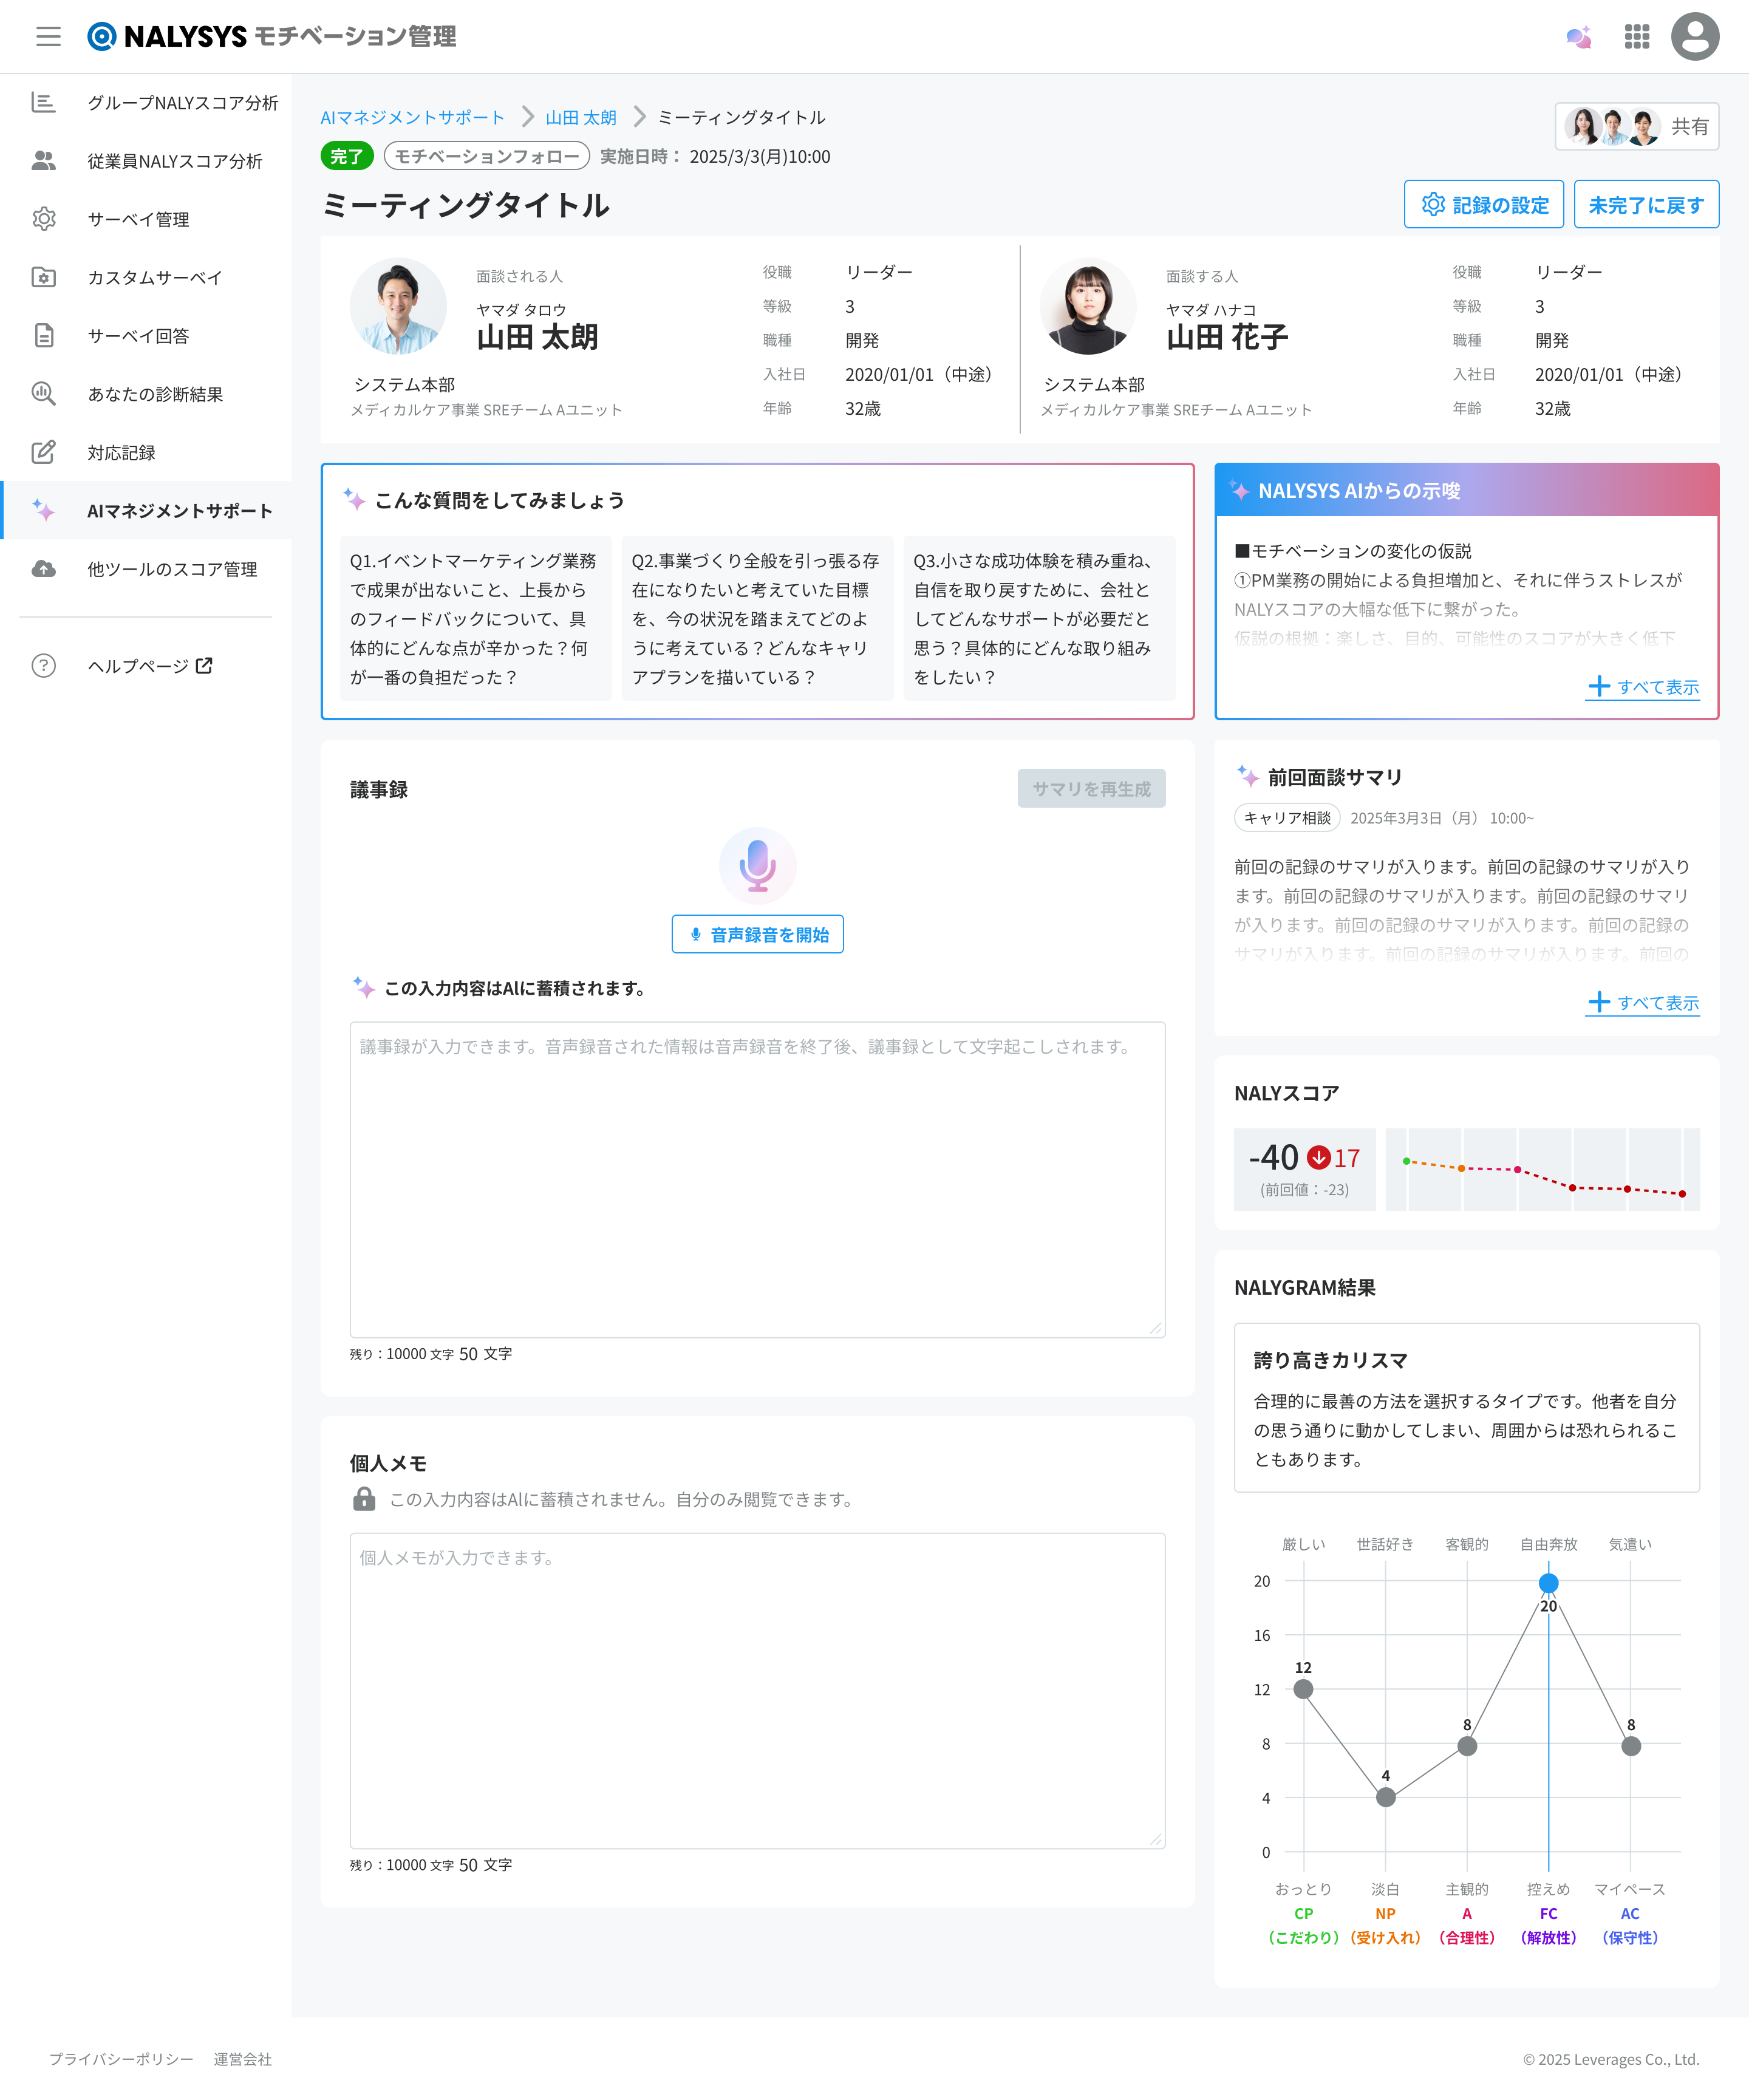Click AIマネジメントサポート breadcrumb link
Image resolution: width=1749 pixels, height=2100 pixels.
pyautogui.click(x=412, y=118)
